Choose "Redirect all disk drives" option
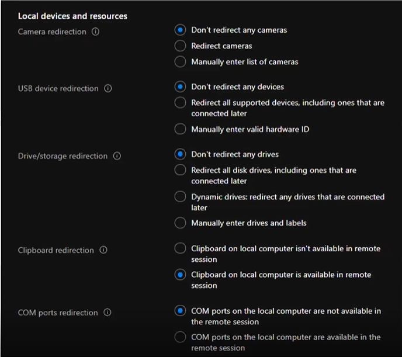Image resolution: width=402 pixels, height=357 pixels. point(181,171)
